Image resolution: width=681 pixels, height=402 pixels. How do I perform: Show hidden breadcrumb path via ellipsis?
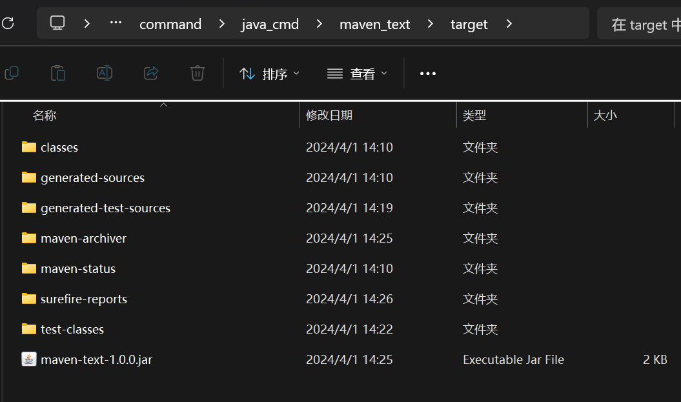click(x=116, y=23)
